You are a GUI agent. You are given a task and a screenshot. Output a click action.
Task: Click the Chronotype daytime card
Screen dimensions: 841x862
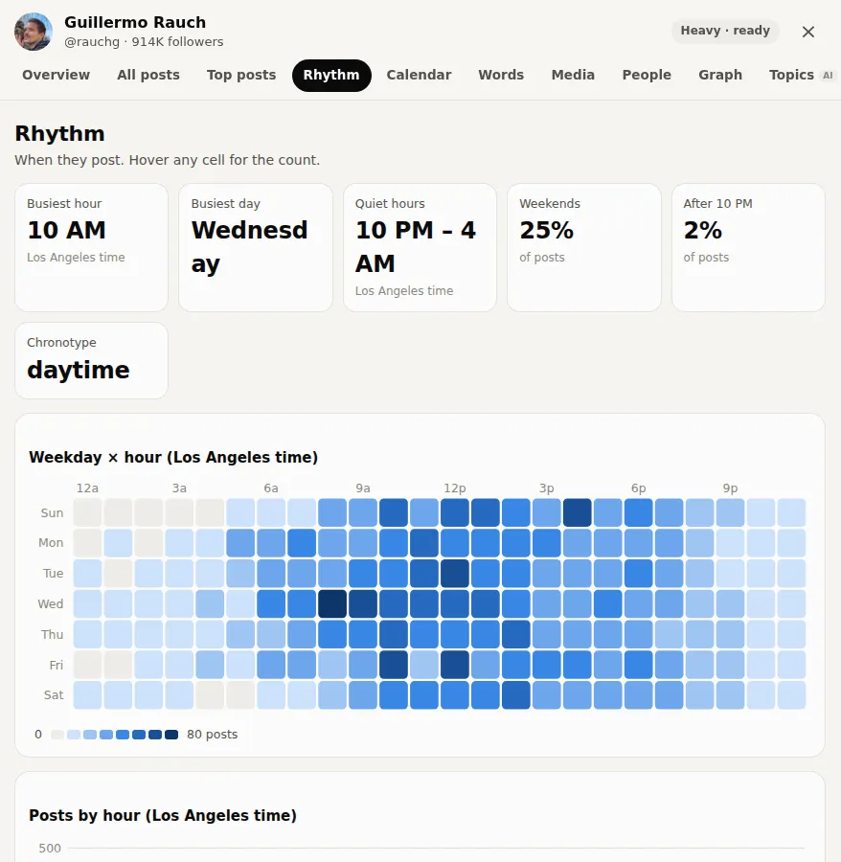pyautogui.click(x=91, y=361)
